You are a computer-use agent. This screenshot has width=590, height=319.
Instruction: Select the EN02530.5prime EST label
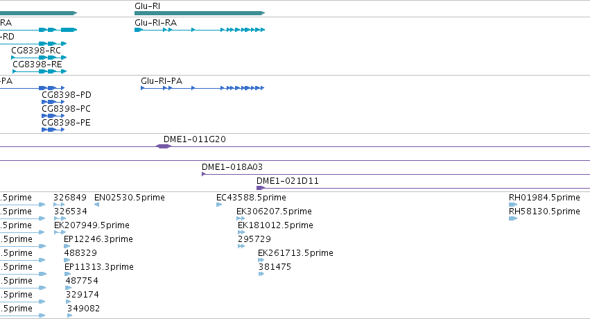[x=130, y=198]
